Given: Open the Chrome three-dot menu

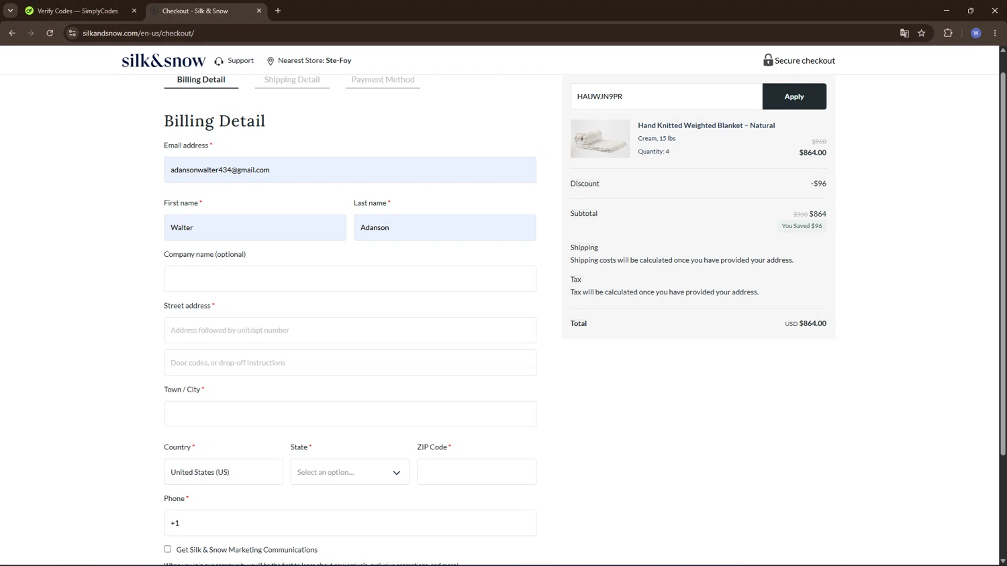Looking at the screenshot, I should [x=995, y=33].
